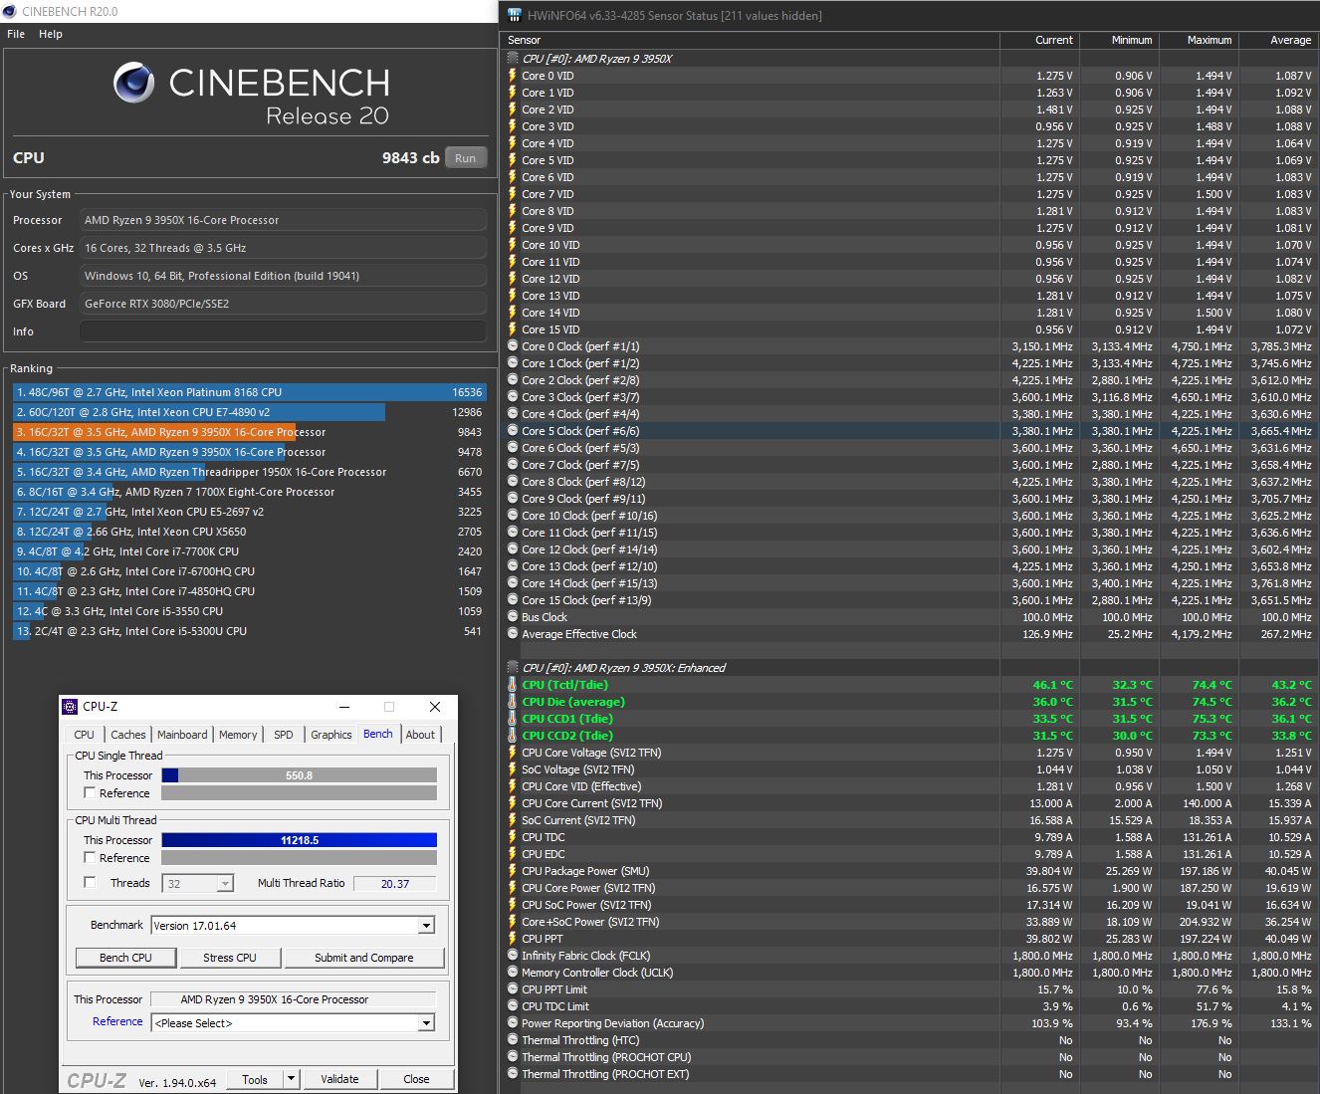This screenshot has height=1094, width=1320.
Task: Click the Maximum column header in HWiNFO
Action: pos(1199,40)
